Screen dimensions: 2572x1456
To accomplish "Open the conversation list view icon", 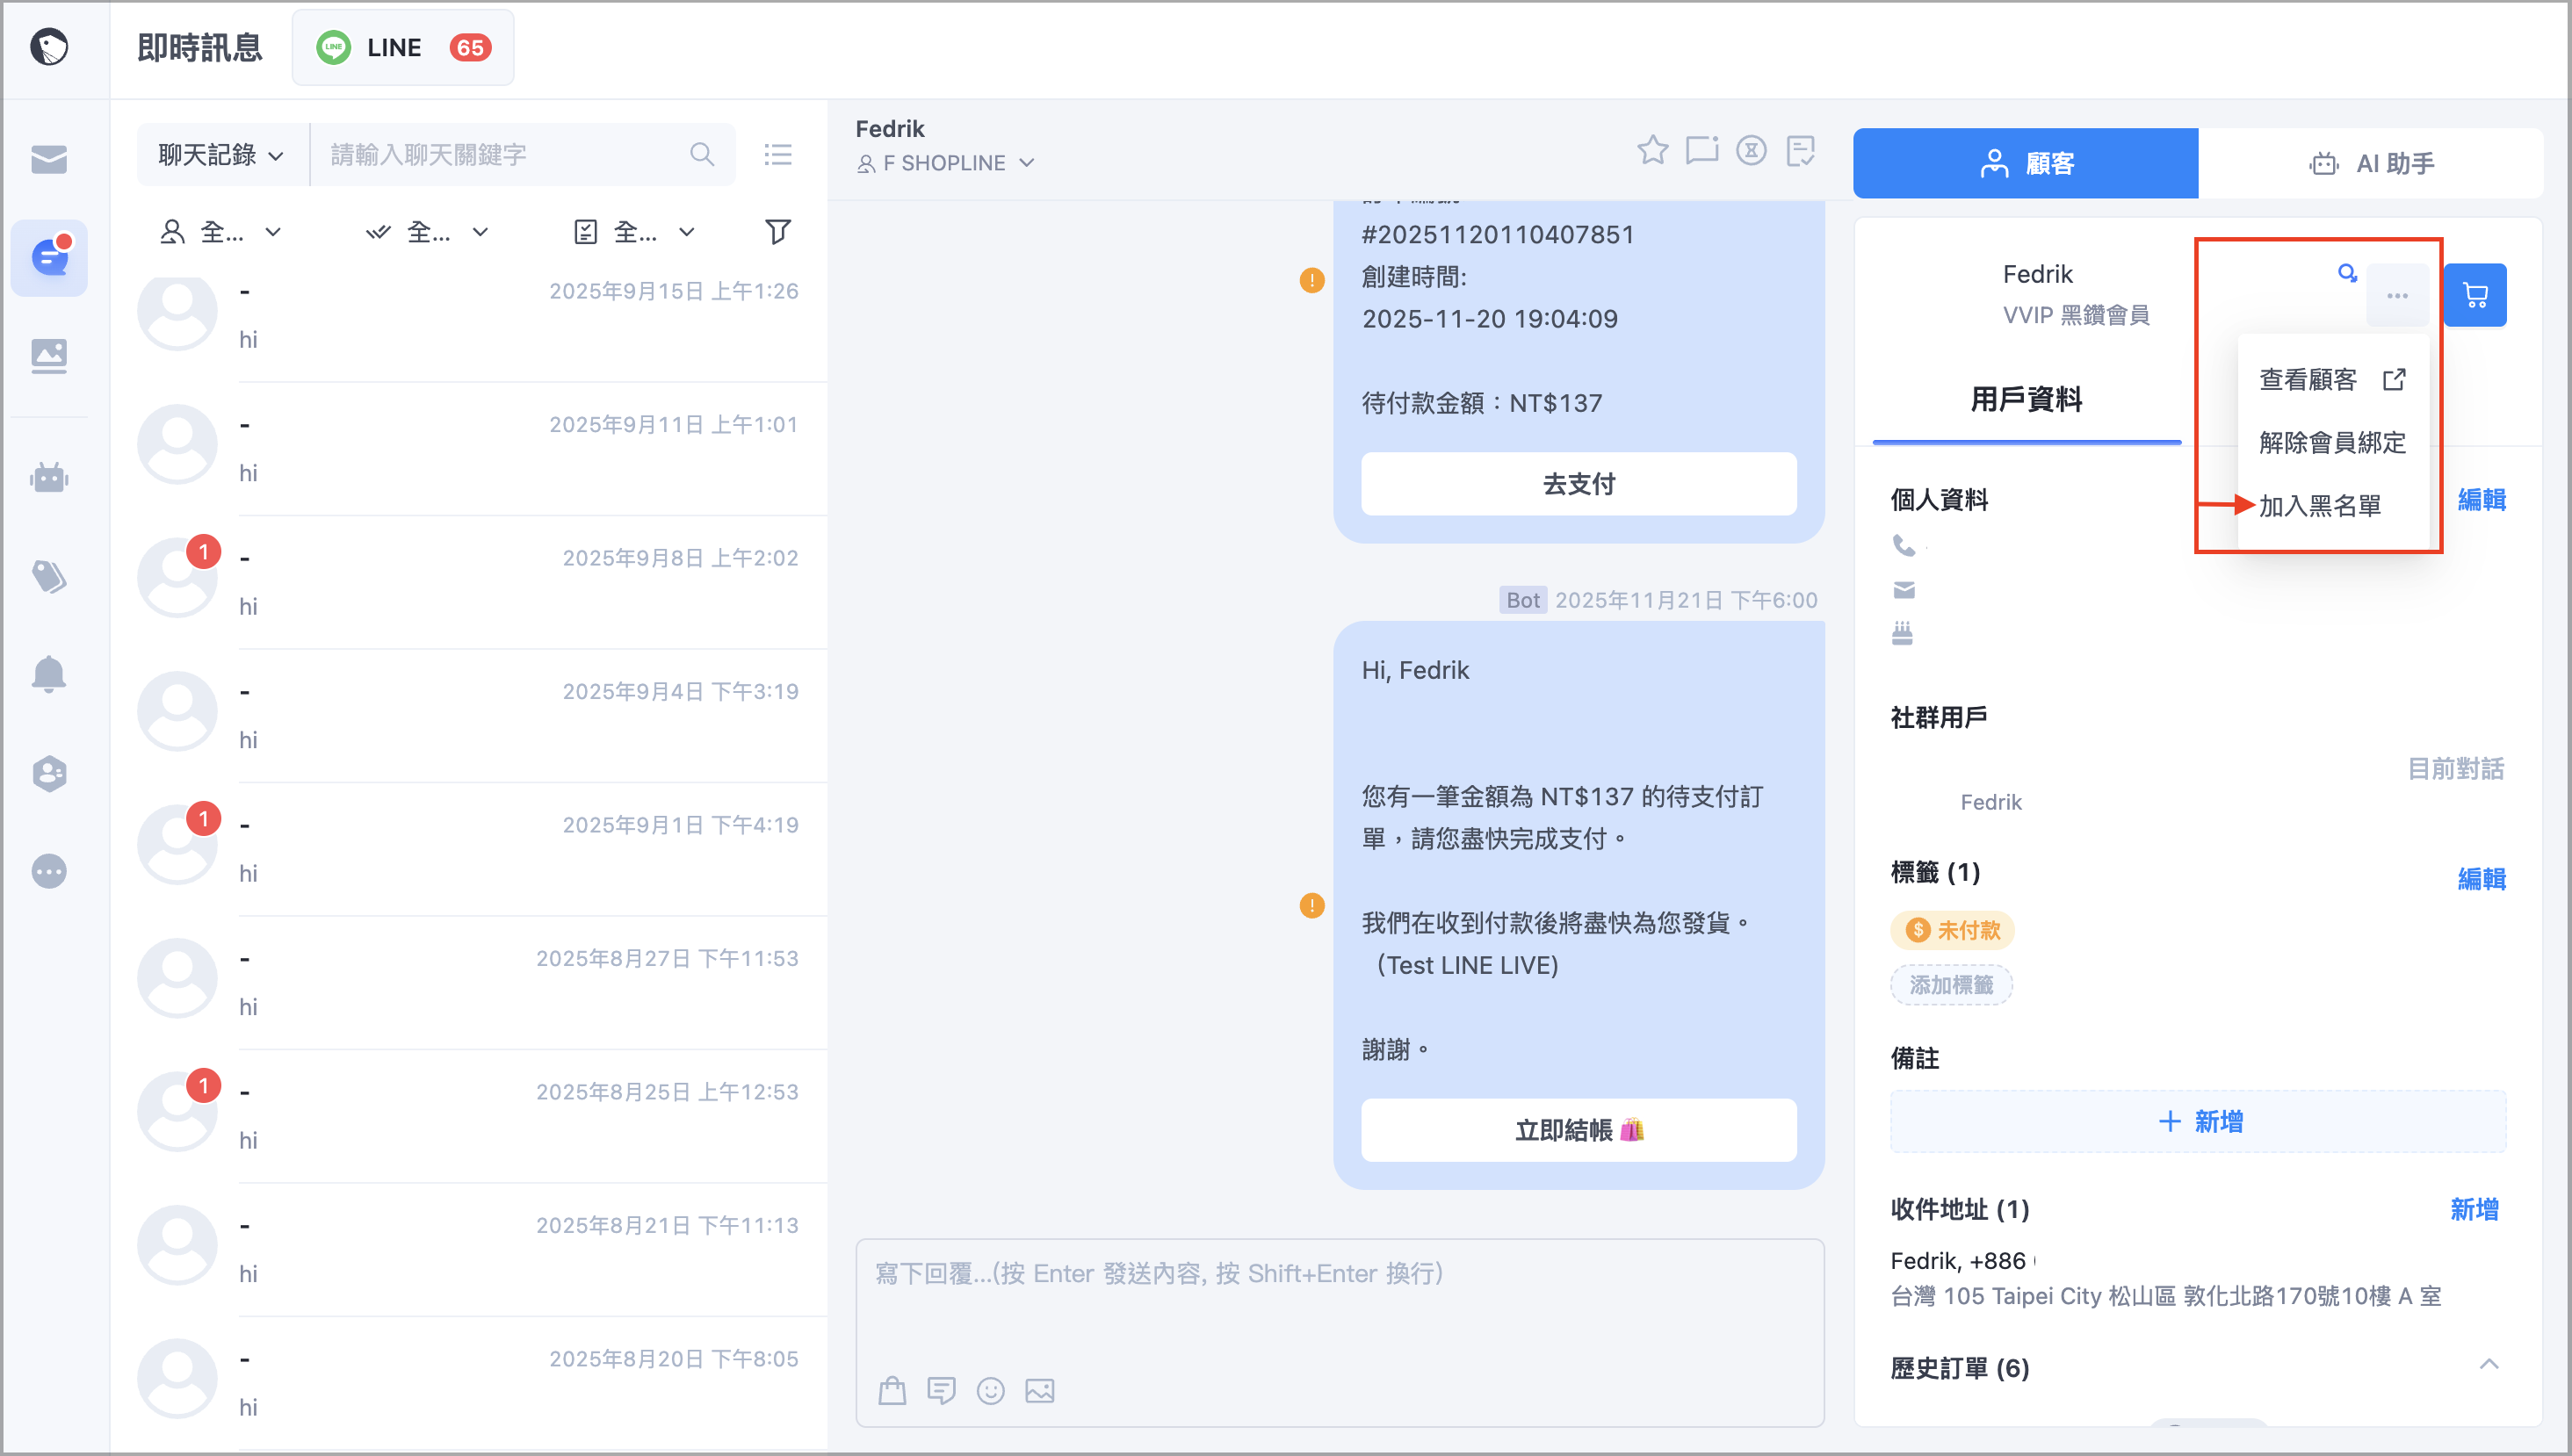I will 778,154.
